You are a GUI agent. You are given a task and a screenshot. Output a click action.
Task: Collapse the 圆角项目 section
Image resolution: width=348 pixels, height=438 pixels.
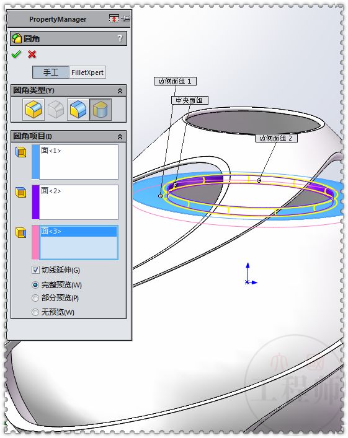[120, 136]
